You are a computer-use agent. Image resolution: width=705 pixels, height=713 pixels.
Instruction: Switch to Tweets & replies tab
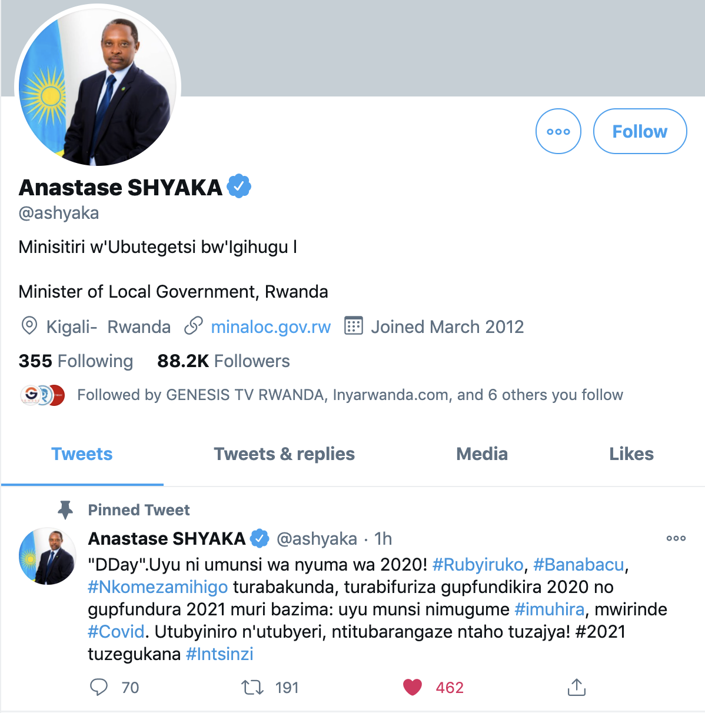pos(284,454)
